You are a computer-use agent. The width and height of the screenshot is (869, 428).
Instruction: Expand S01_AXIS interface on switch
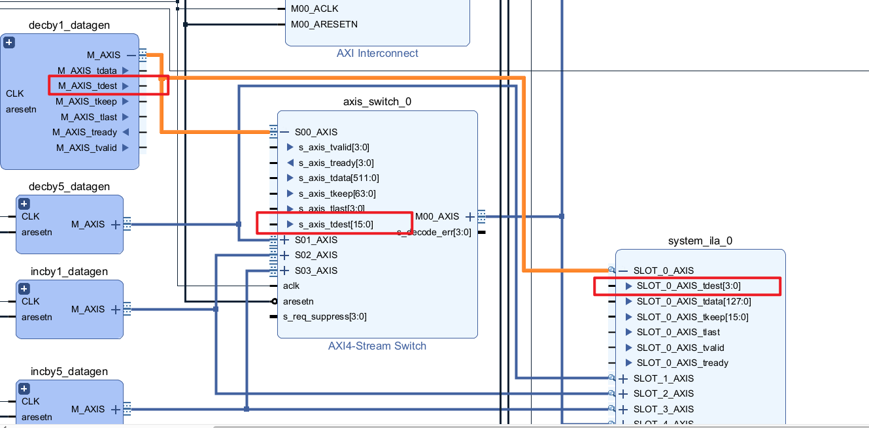pyautogui.click(x=284, y=240)
